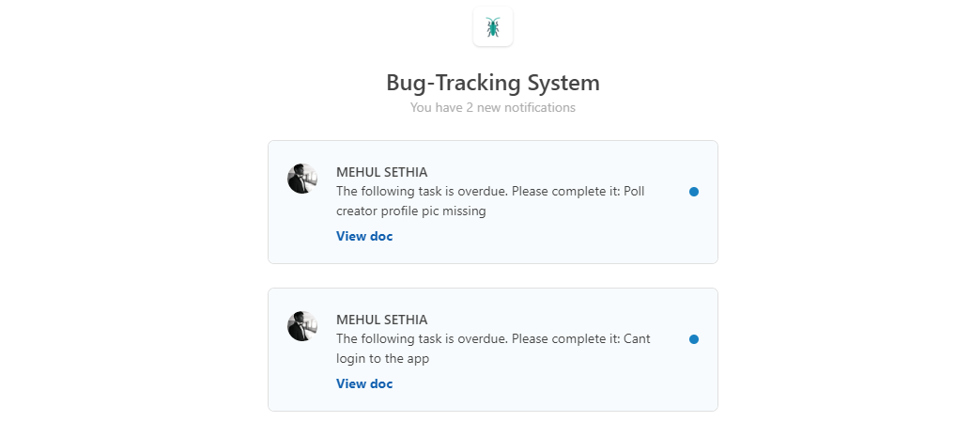Open View doc for Cant login task
The height and width of the screenshot is (422, 956).
[364, 384]
